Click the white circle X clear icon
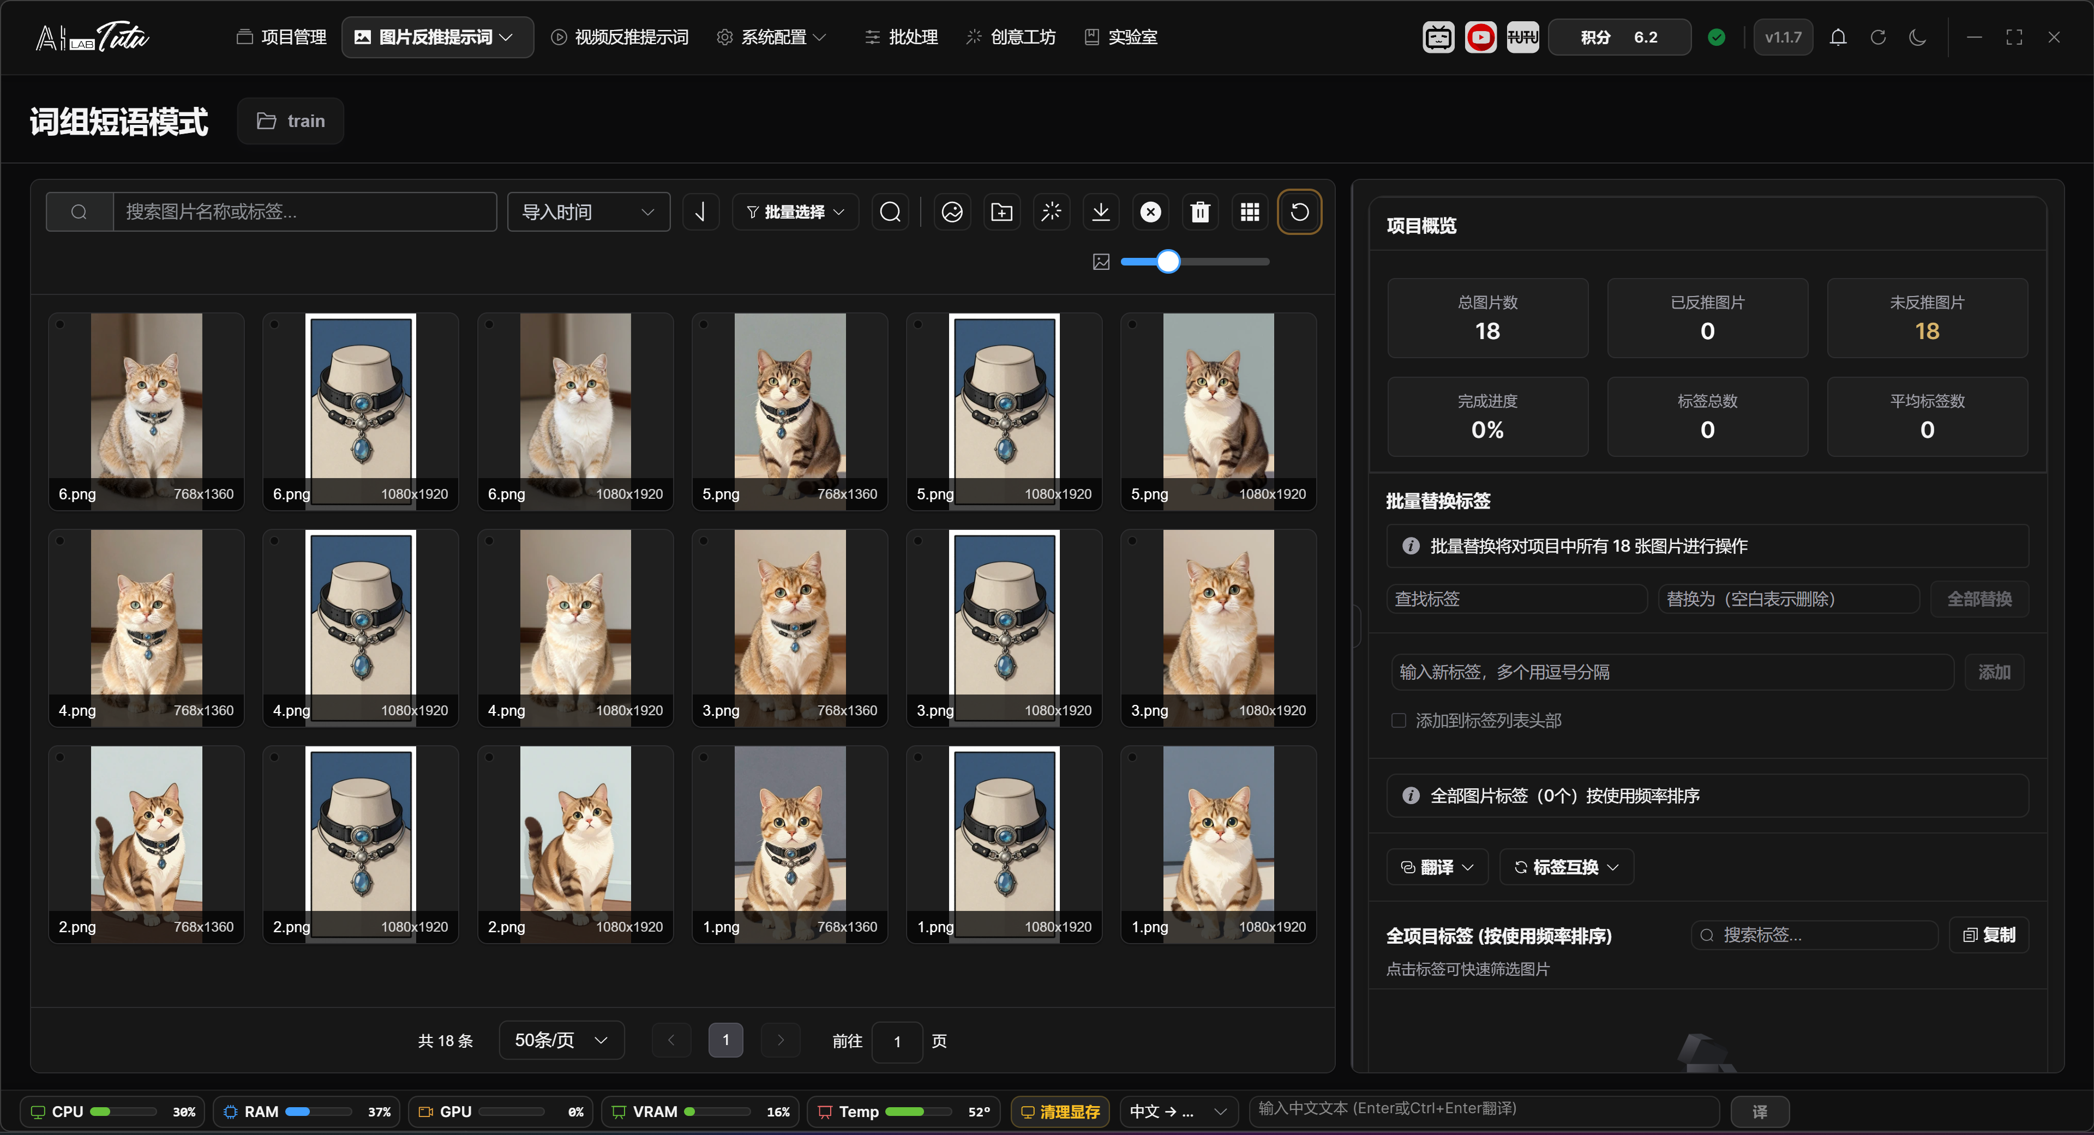Viewport: 2094px width, 1135px height. [1150, 212]
